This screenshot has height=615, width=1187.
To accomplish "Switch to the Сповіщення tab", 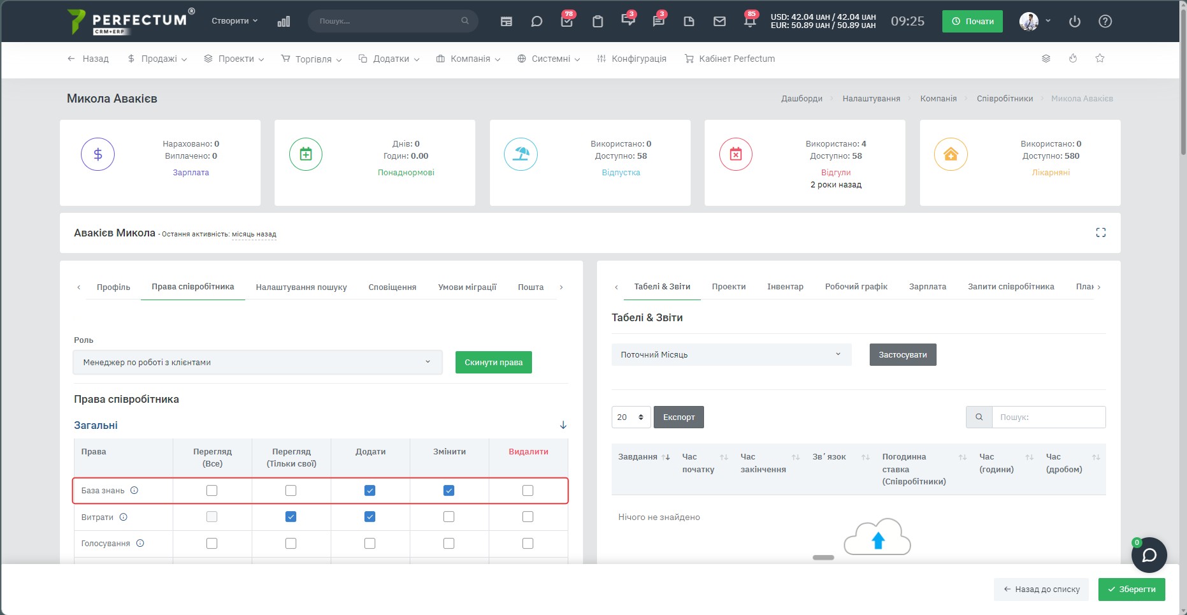I will 392,287.
